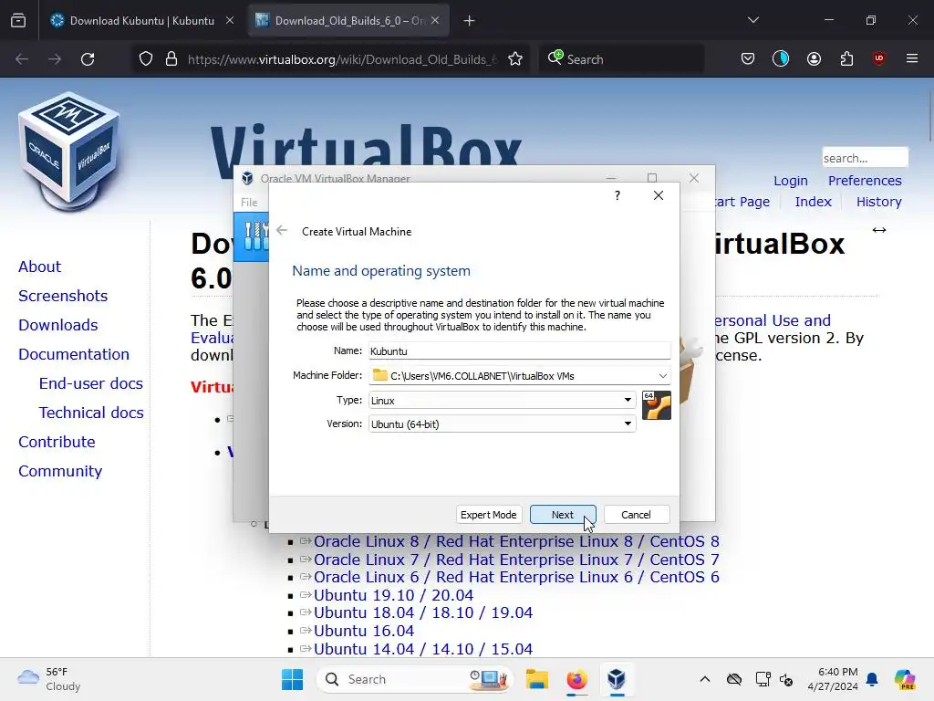
Task: Close the Download_Old_Builds_6_0 tab
Action: (x=435, y=20)
